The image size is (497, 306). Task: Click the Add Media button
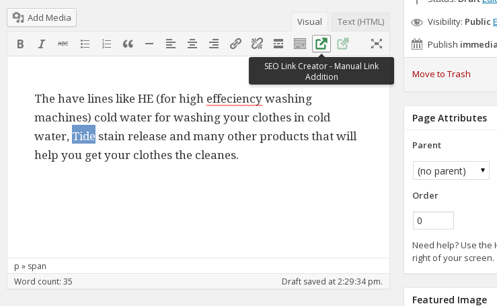(42, 17)
